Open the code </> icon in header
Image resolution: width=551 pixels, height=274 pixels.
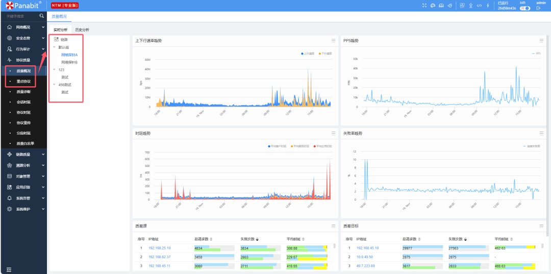pyautogui.click(x=479, y=6)
